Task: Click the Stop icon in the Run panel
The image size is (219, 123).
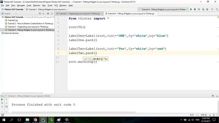Action: pos(2,103)
